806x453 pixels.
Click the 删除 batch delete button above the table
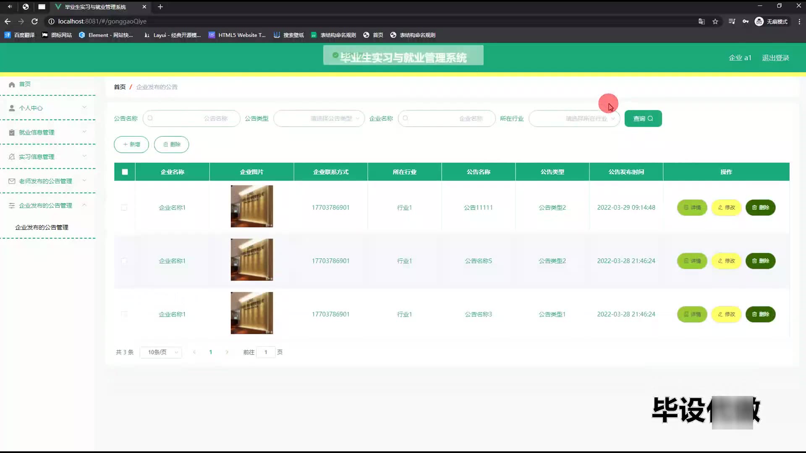point(171,144)
